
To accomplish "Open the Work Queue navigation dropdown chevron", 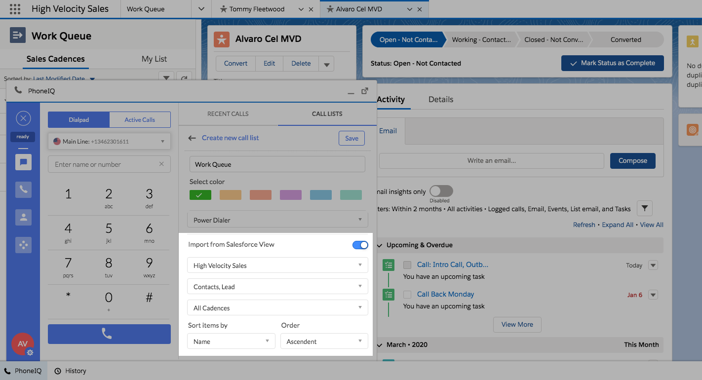I will point(201,9).
